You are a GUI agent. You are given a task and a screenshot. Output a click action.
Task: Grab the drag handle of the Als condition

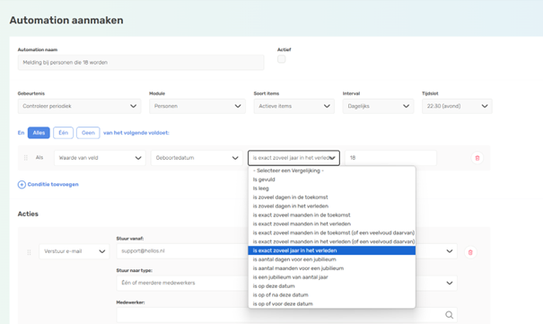pos(26,158)
